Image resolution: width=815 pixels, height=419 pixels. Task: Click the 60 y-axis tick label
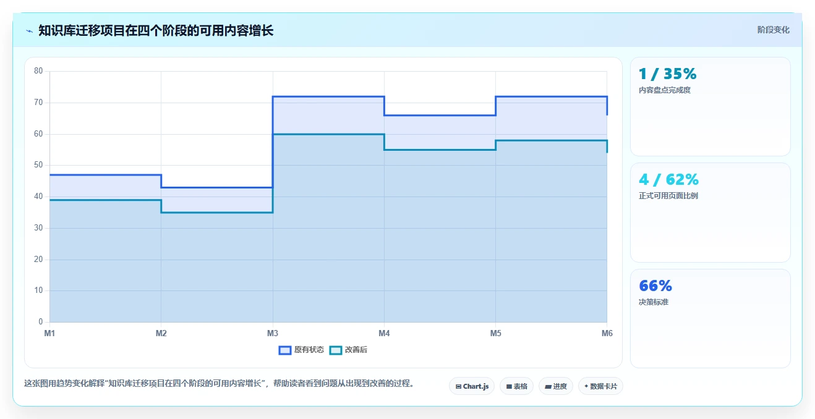point(38,134)
